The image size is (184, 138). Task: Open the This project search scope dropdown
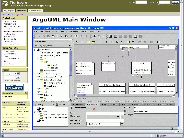(18, 74)
